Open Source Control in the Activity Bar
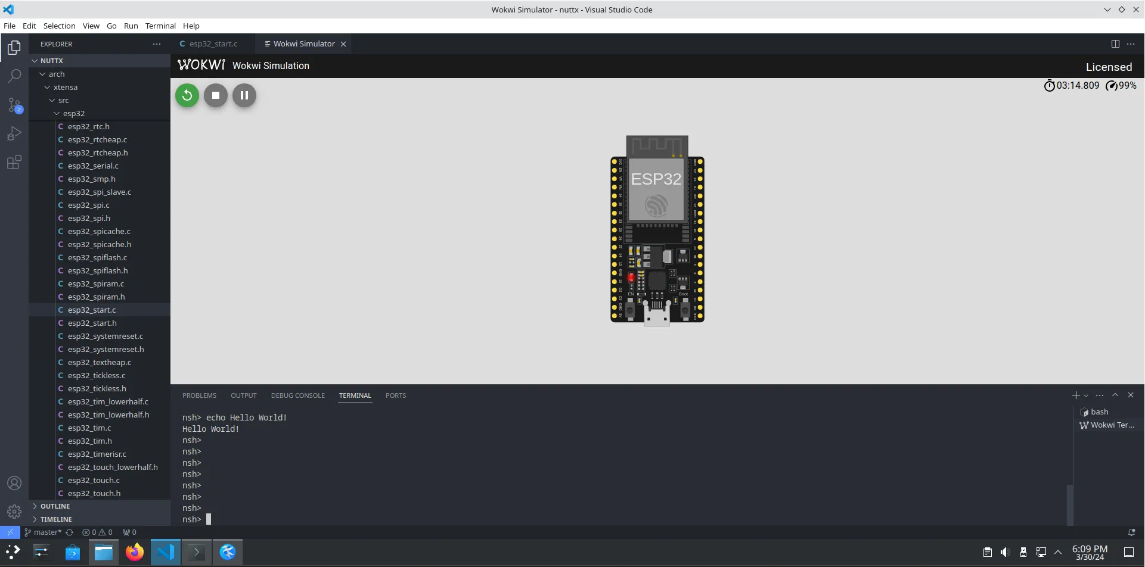This screenshot has width=1145, height=567. (14, 105)
